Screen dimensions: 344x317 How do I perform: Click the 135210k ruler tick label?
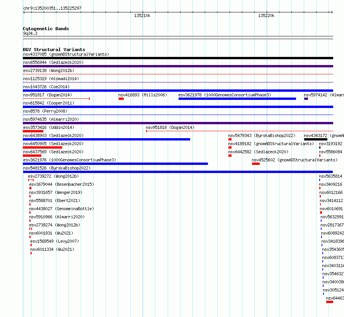(142, 15)
